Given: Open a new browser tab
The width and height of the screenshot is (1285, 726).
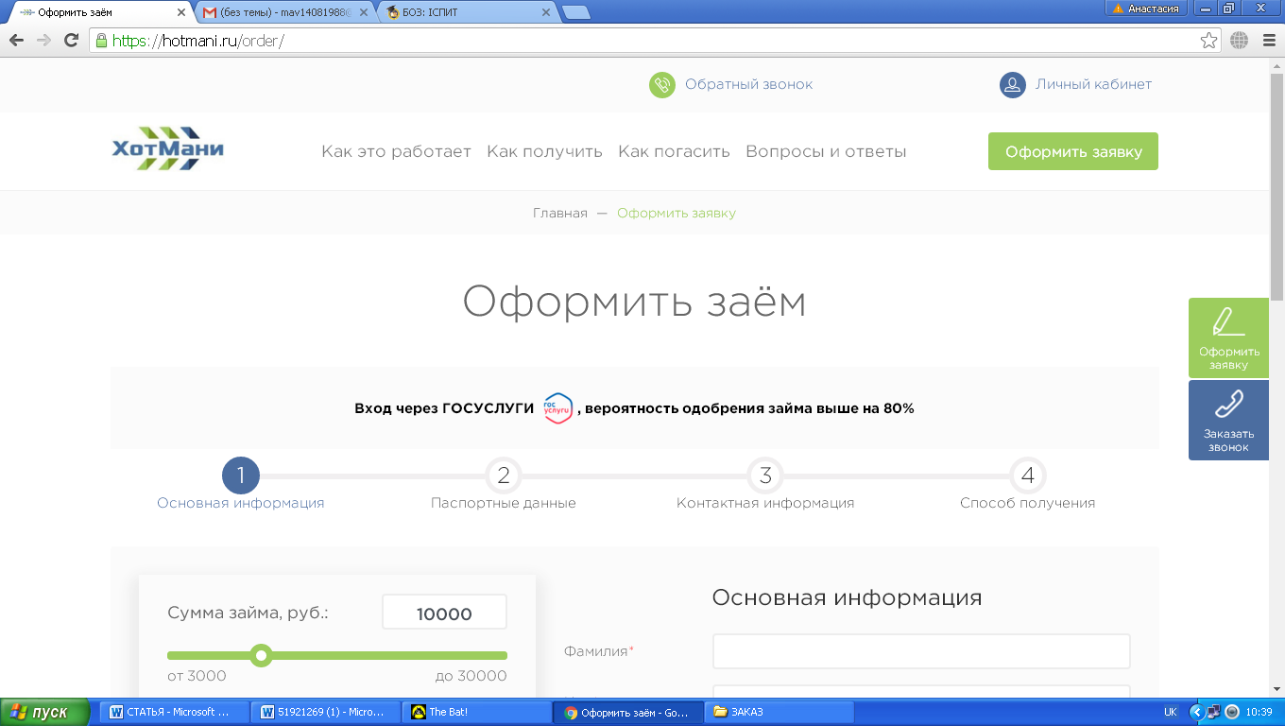Looking at the screenshot, I should [575, 12].
